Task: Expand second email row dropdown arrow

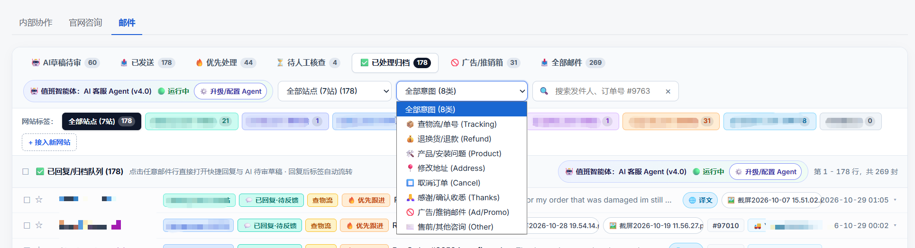Action: click(x=895, y=225)
